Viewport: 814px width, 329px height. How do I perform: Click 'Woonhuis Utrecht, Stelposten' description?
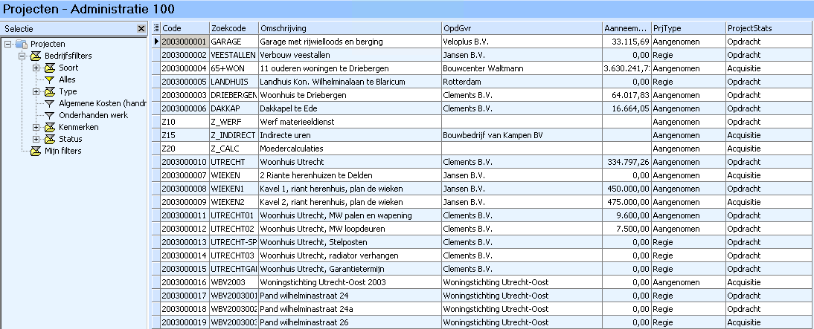pos(350,242)
